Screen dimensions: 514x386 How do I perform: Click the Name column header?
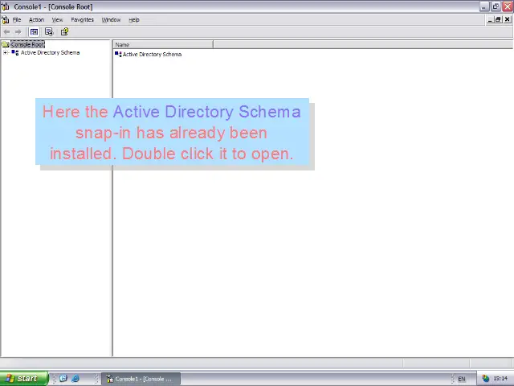pyautogui.click(x=162, y=44)
